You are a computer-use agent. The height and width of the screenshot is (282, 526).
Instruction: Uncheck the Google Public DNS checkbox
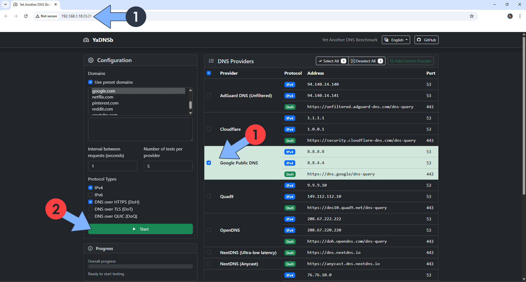click(209, 163)
